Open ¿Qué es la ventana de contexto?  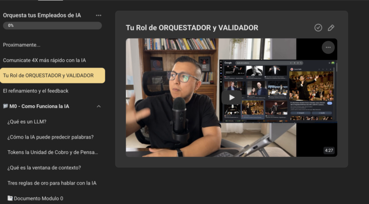click(x=44, y=168)
